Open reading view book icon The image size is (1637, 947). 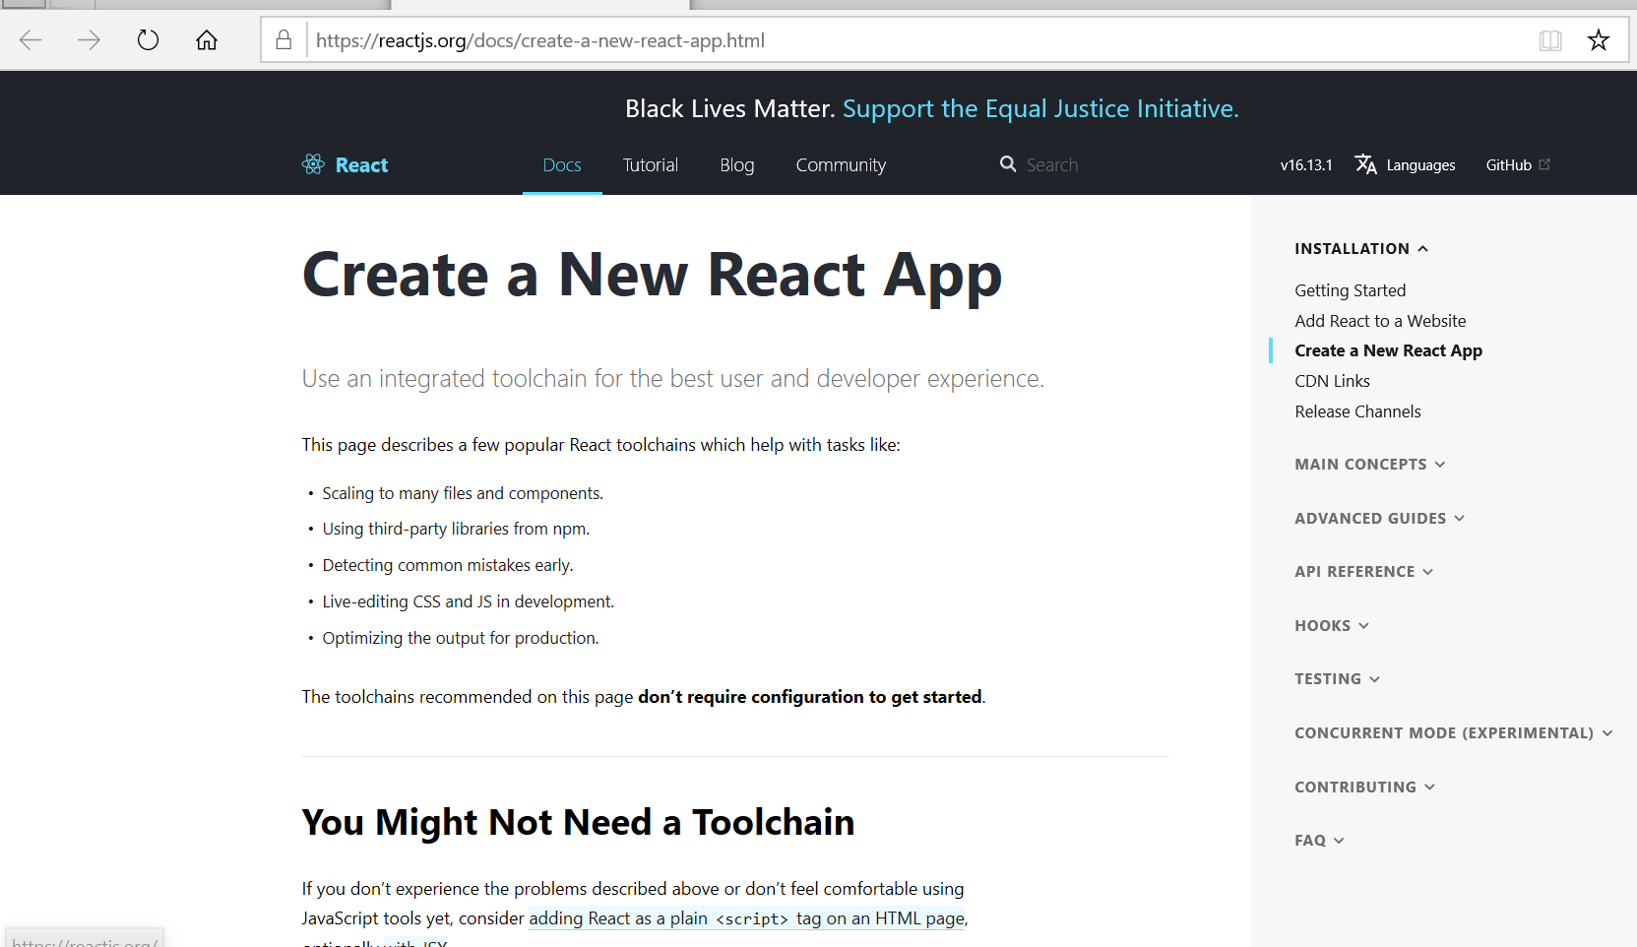pyautogui.click(x=1550, y=40)
